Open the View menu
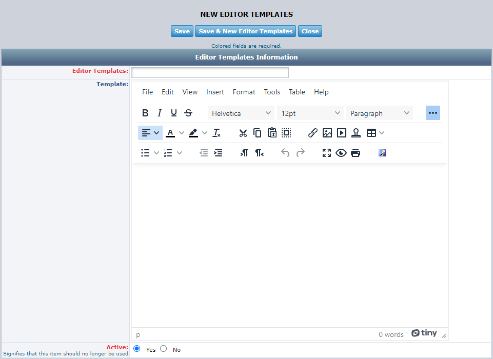 [190, 92]
